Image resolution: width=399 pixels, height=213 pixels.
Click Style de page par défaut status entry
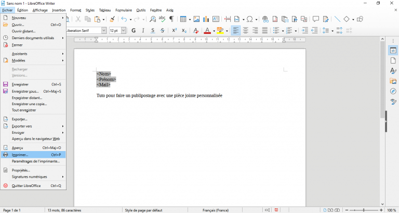pyautogui.click(x=143, y=210)
